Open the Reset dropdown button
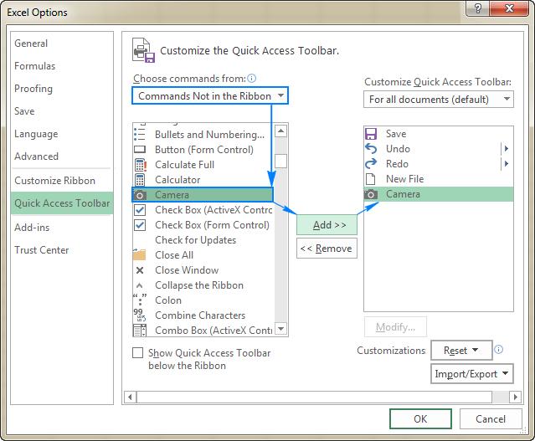This screenshot has width=535, height=441. [461, 351]
